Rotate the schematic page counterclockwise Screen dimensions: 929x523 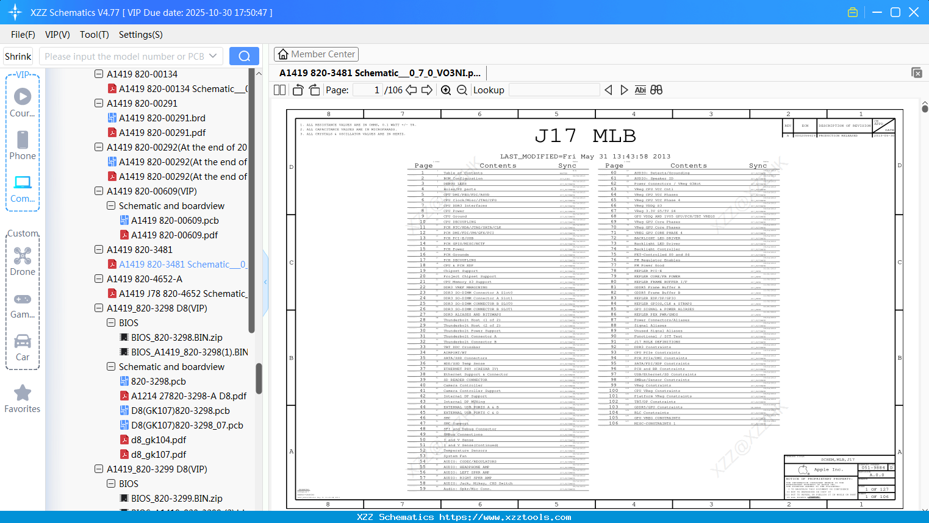pyautogui.click(x=298, y=90)
